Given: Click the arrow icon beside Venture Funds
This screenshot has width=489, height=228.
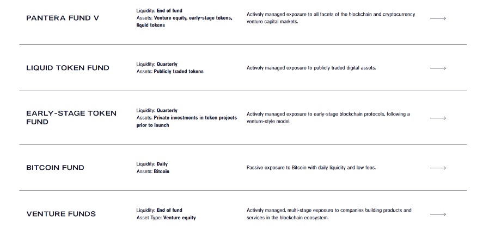Looking at the screenshot, I should point(438,214).
